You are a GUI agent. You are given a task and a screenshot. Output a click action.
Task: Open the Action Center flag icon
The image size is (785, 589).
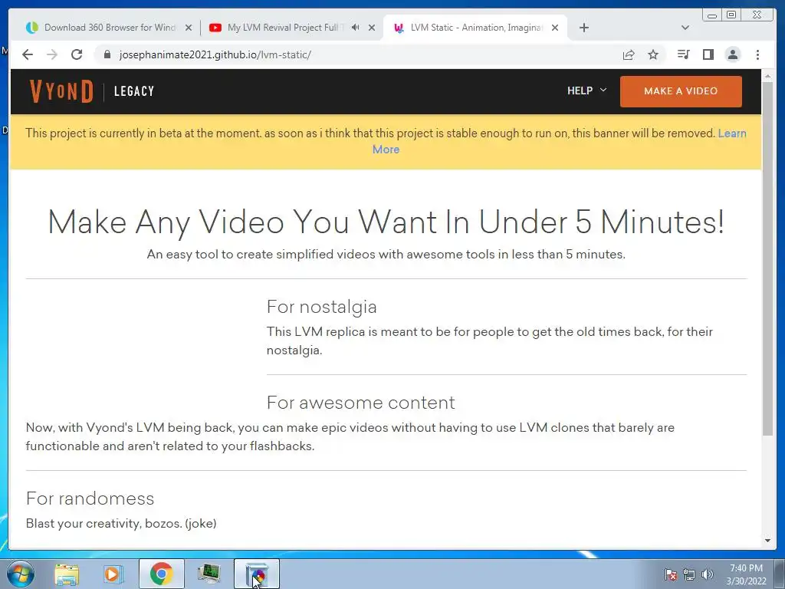(x=671, y=574)
